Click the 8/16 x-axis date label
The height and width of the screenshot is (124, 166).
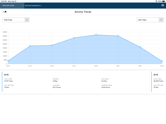(96, 66)
